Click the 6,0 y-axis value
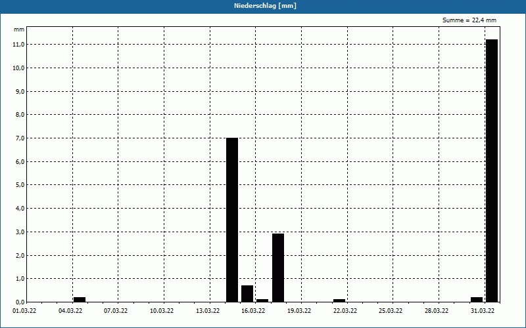 coord(20,161)
